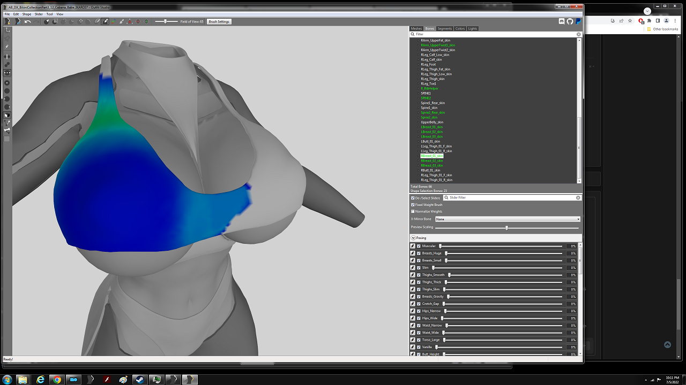Toggle wireframe grid icon in left sidebar

click(7, 138)
